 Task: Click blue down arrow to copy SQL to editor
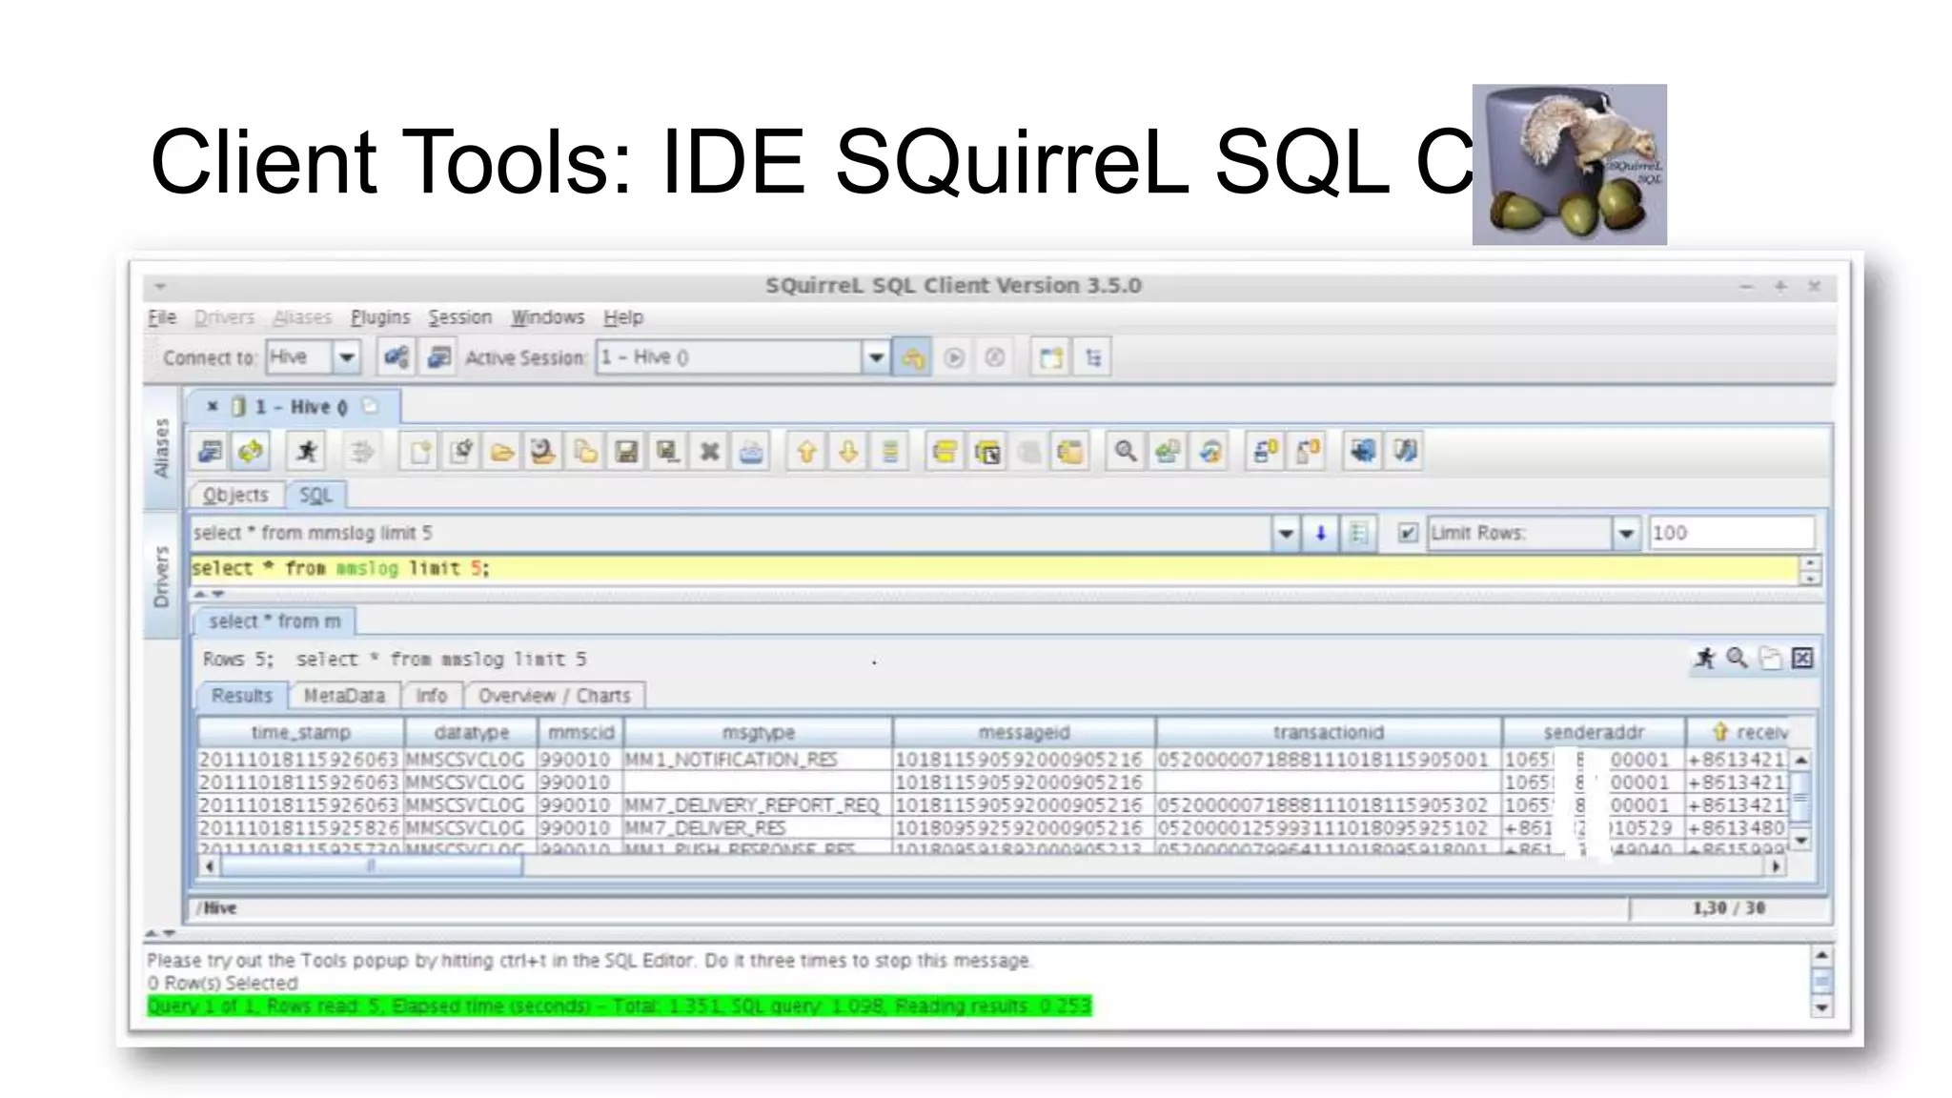tap(1321, 533)
